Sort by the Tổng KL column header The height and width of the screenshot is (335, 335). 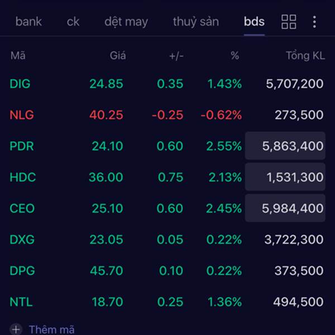pyautogui.click(x=305, y=55)
